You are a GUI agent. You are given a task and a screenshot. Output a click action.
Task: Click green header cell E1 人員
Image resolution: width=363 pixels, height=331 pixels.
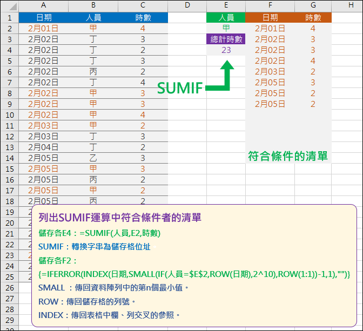(x=226, y=18)
